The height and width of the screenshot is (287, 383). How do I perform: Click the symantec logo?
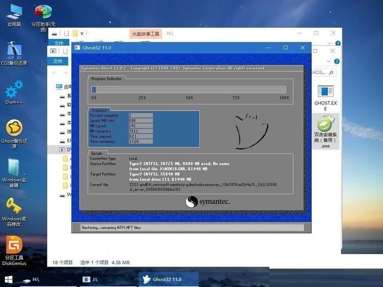pos(208,201)
